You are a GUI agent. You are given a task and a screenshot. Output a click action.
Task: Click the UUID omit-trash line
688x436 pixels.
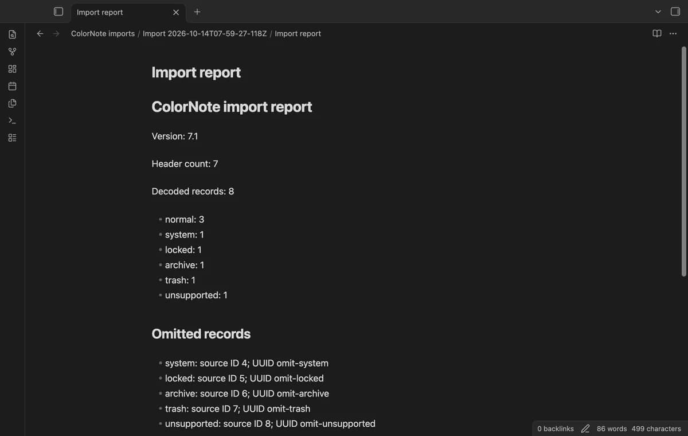pyautogui.click(x=237, y=408)
